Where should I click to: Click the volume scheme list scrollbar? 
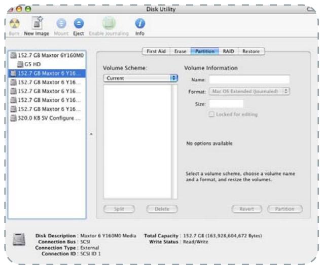tap(174, 142)
